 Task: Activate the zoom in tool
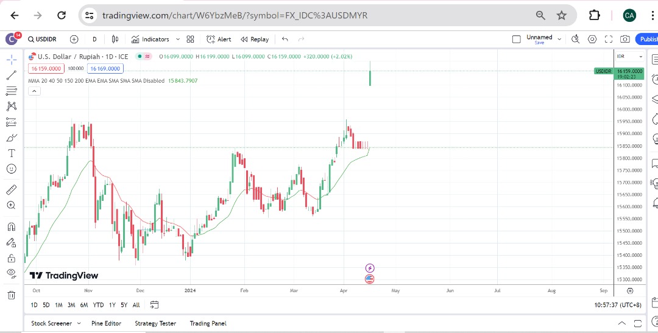(x=12, y=205)
